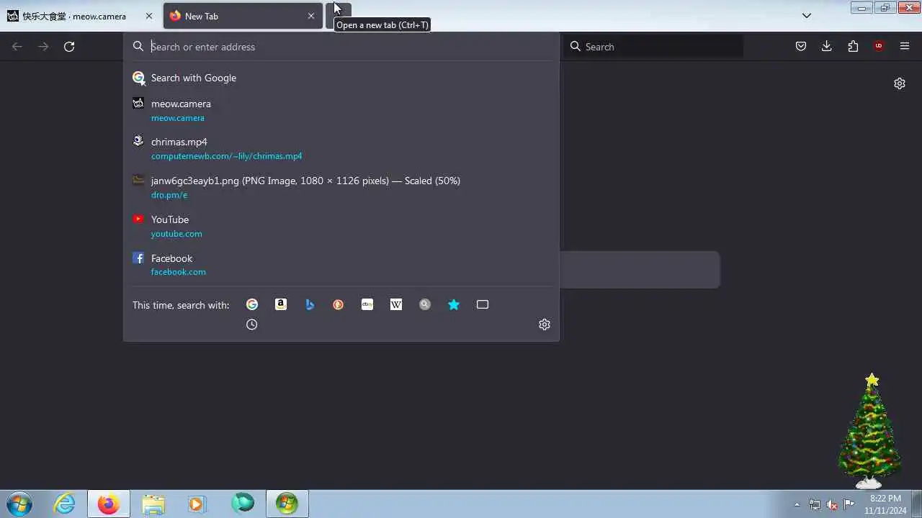Image resolution: width=922 pixels, height=518 pixels.
Task: Click the toolbar Search box
Action: coord(653,47)
